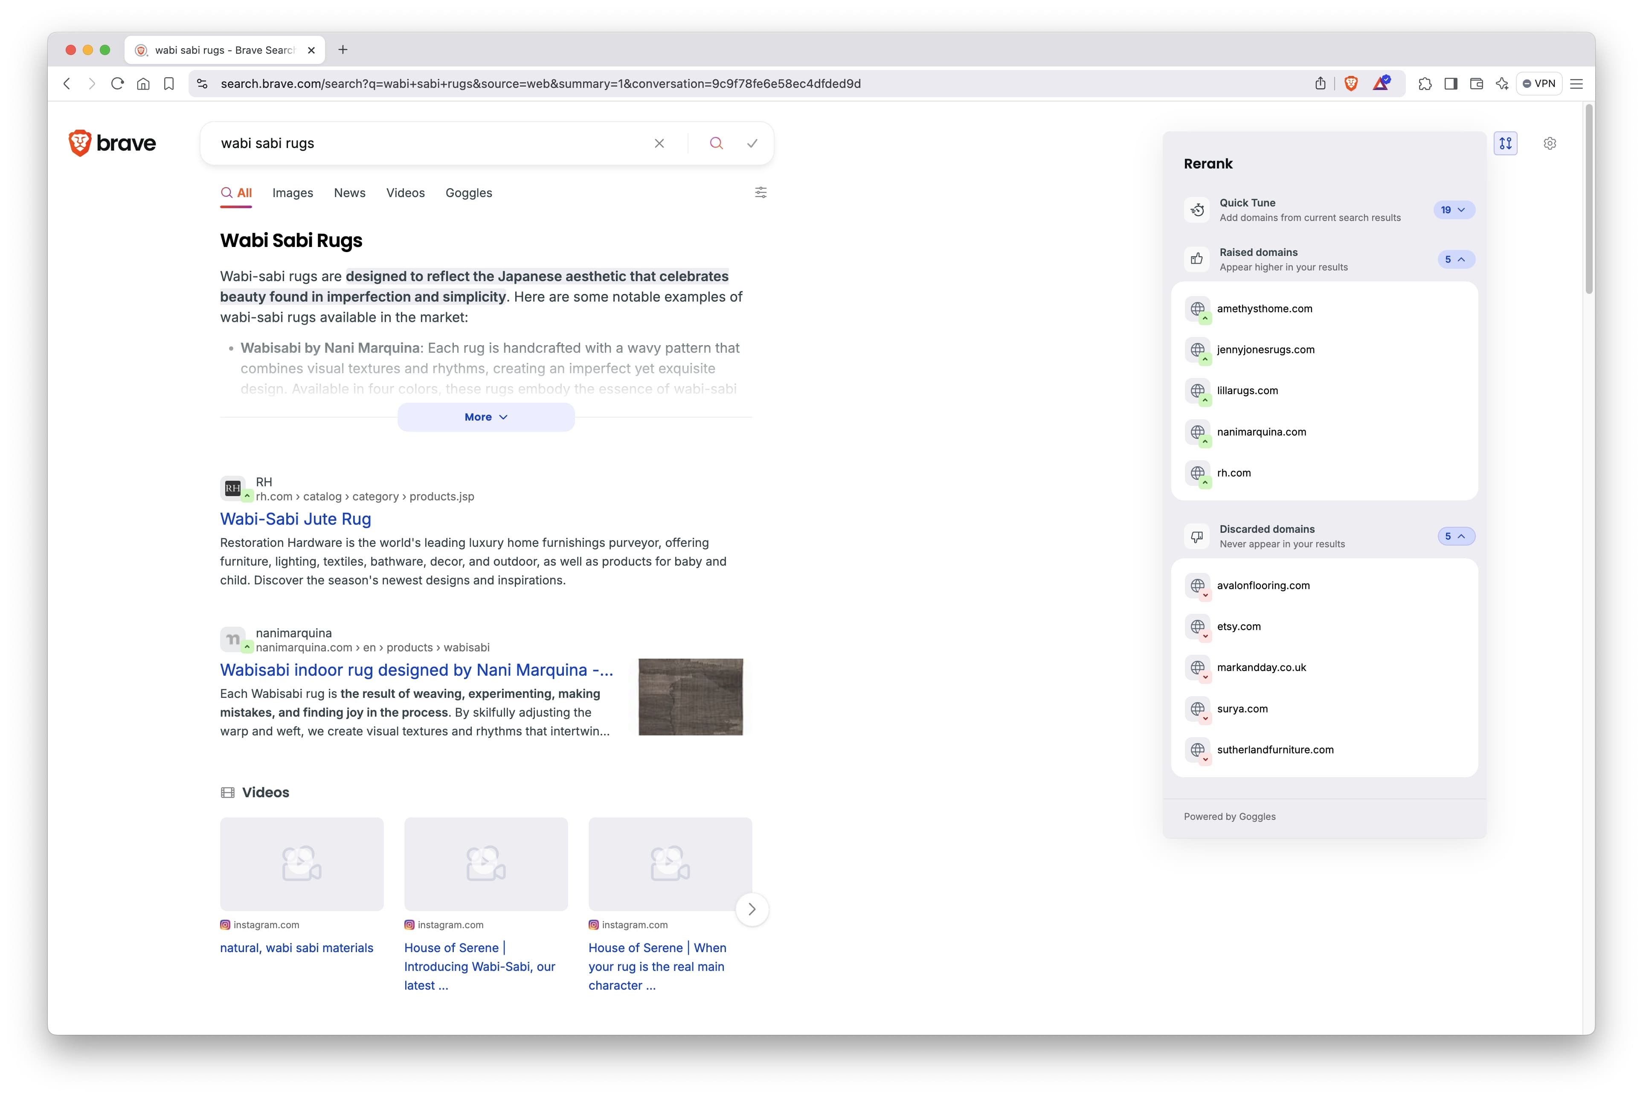Go back to previous page
The image size is (1643, 1098).
pyautogui.click(x=67, y=84)
